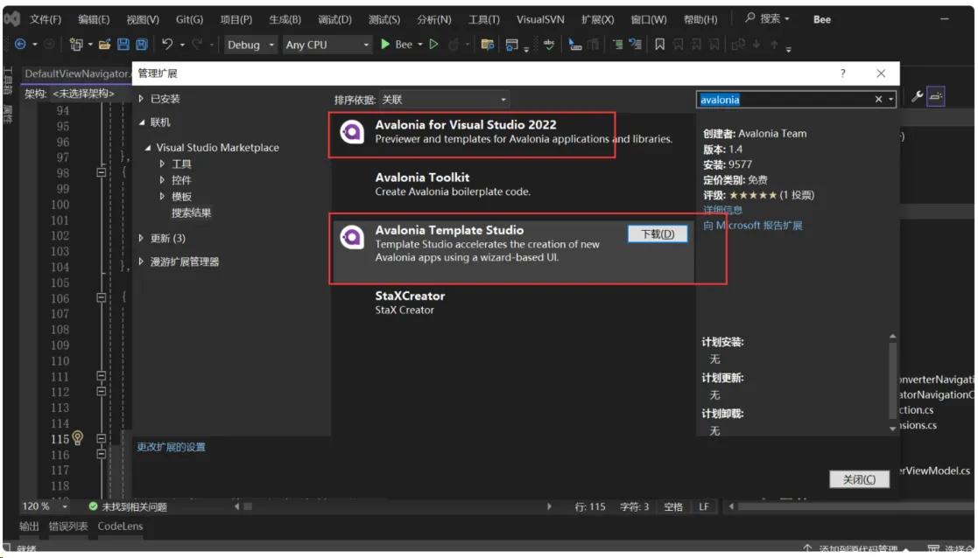Click the Navigate Backward arrow icon
Viewport: 978px width, 558px height.
(19, 44)
